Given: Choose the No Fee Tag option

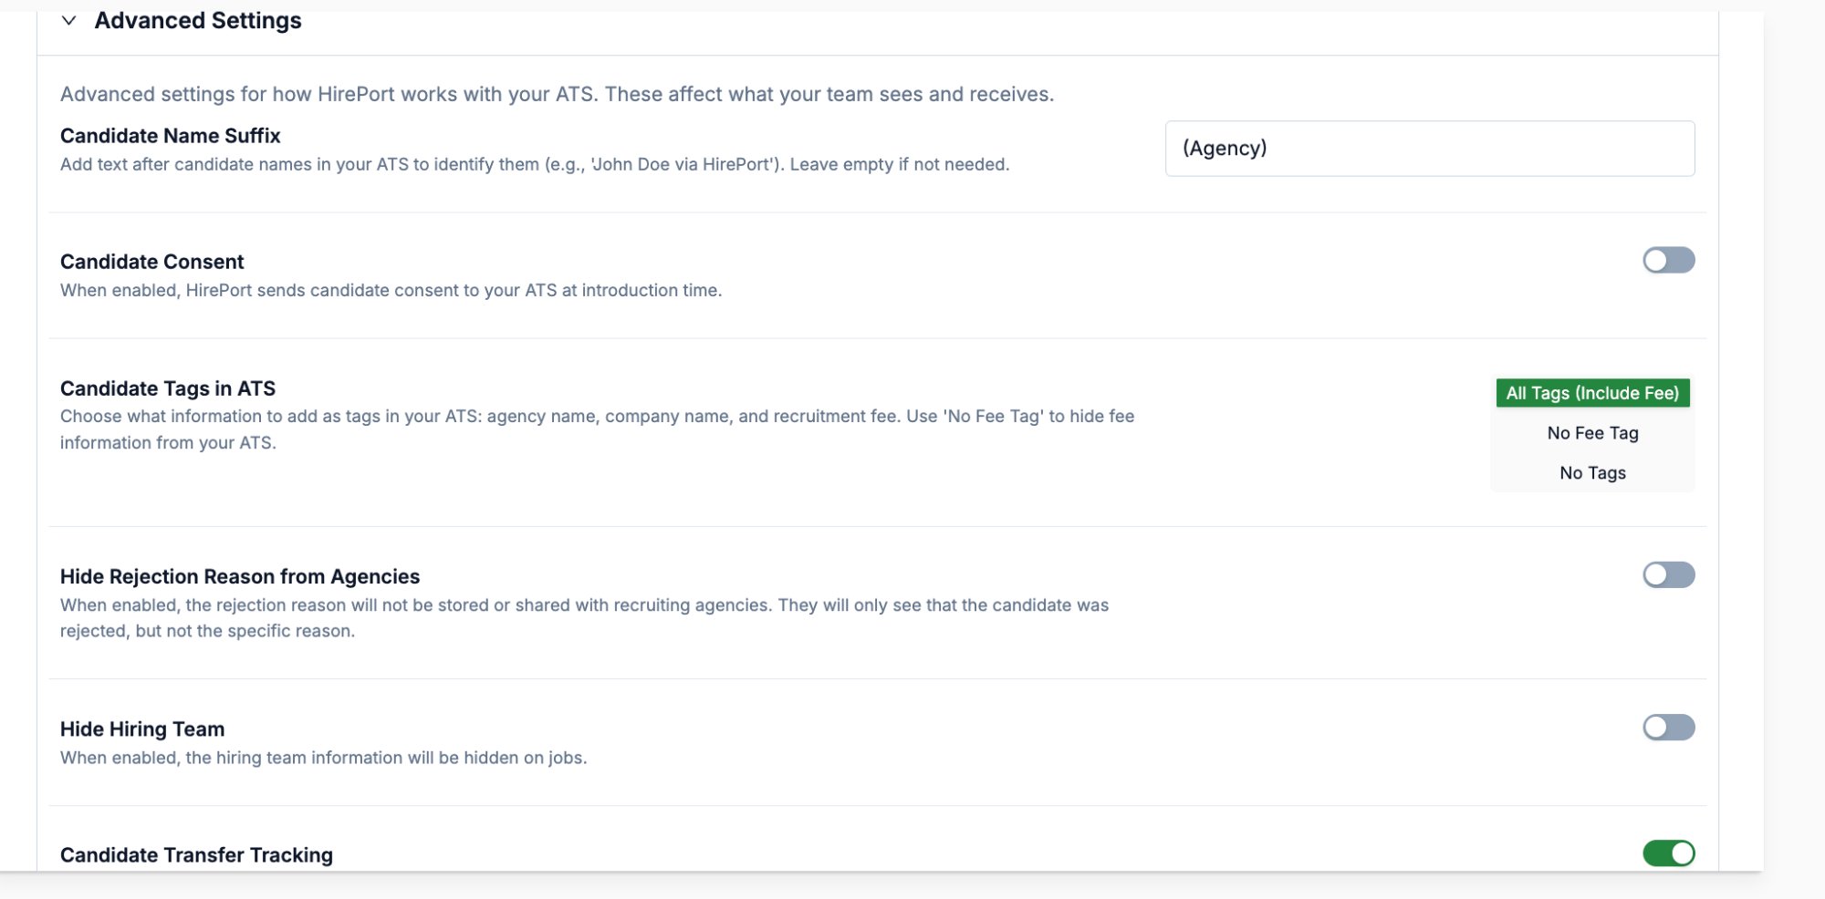Looking at the screenshot, I should [1592, 433].
